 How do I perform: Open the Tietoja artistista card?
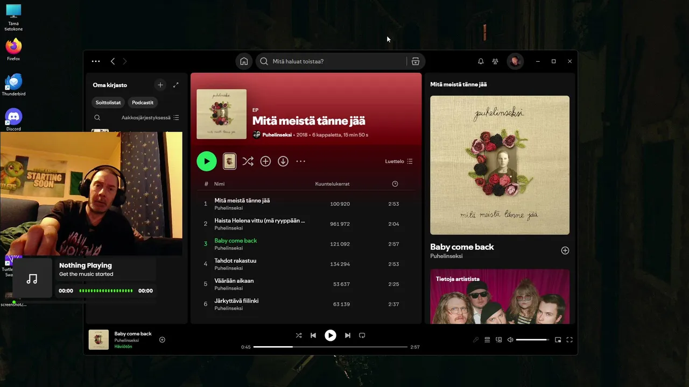click(x=500, y=296)
